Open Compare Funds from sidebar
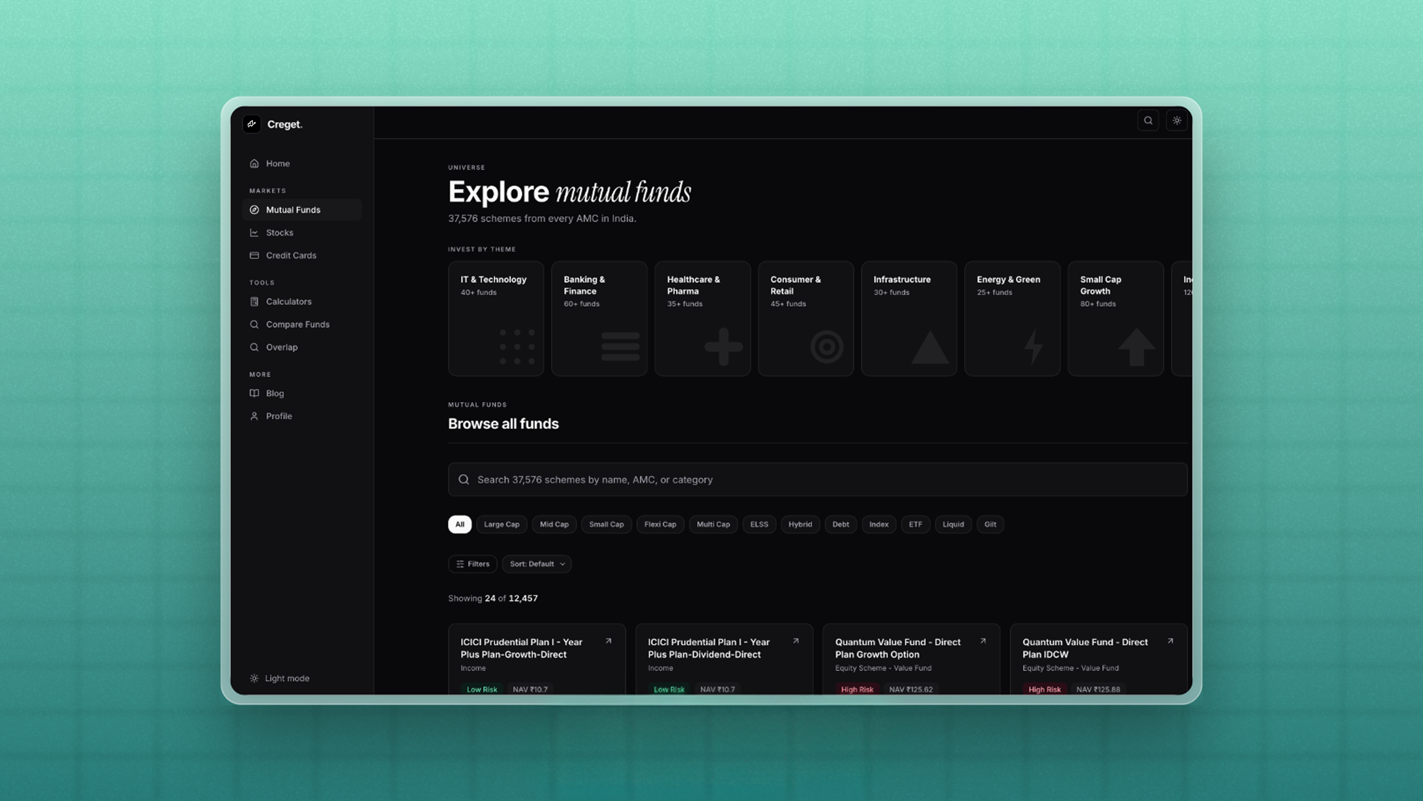The height and width of the screenshot is (801, 1423). [x=297, y=324]
